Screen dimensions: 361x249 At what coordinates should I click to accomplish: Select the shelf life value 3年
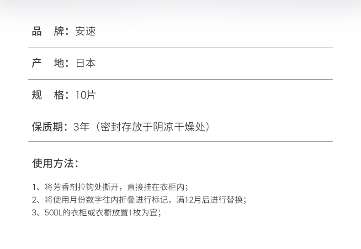(x=81, y=127)
